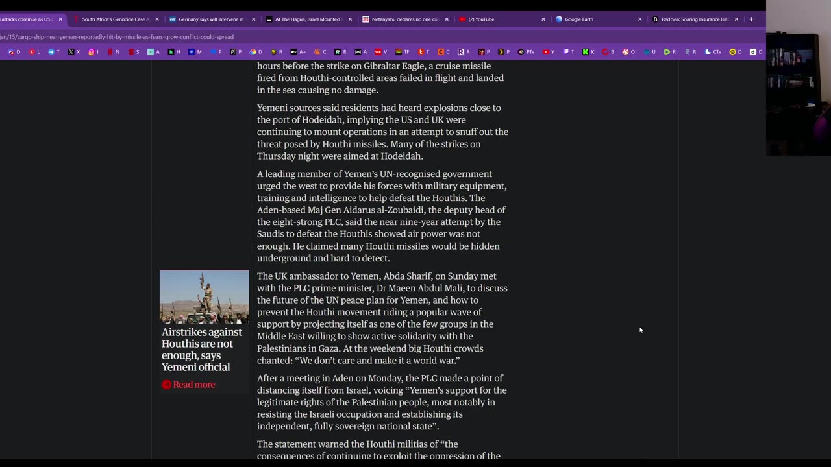
Task: Open the Houthi fighters article thumbnail
Action: click(204, 297)
